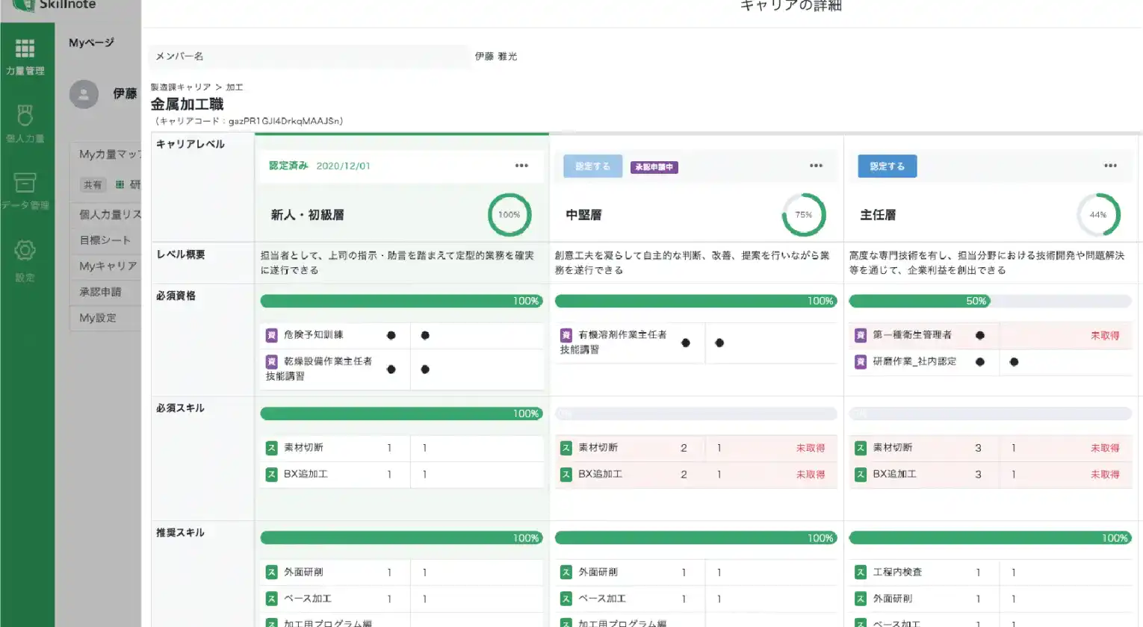Screen dimensions: 1143x627
Task: Open 力量管理 grid icon in sidebar
Action: [25, 49]
